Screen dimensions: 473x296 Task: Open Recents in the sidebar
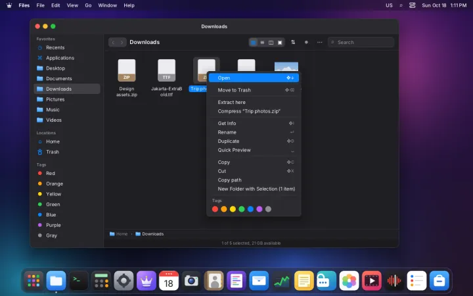click(67, 47)
